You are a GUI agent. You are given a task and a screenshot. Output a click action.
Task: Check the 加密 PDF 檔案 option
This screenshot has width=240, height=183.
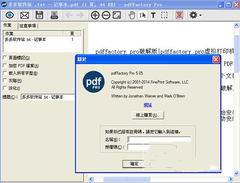pos(5,66)
